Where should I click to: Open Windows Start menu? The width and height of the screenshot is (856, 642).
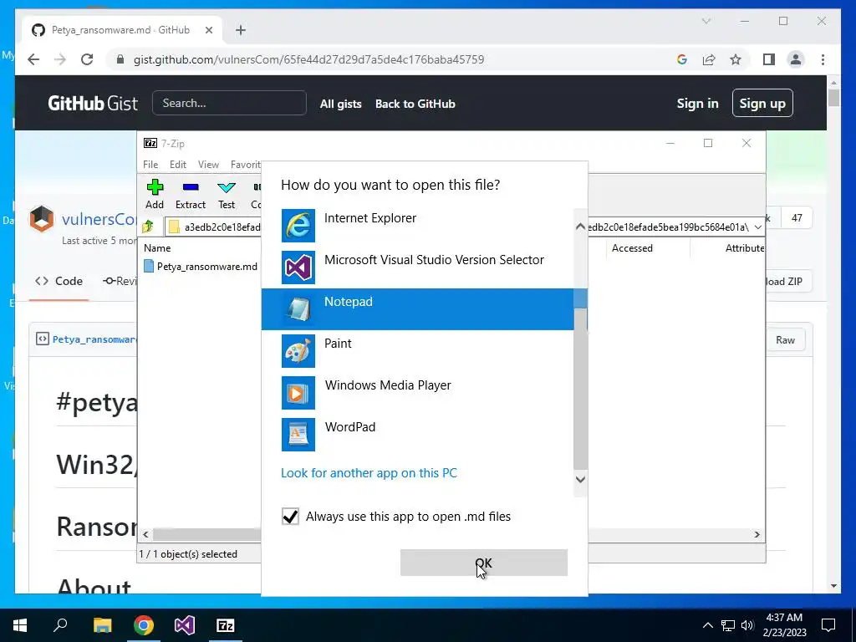click(20, 625)
